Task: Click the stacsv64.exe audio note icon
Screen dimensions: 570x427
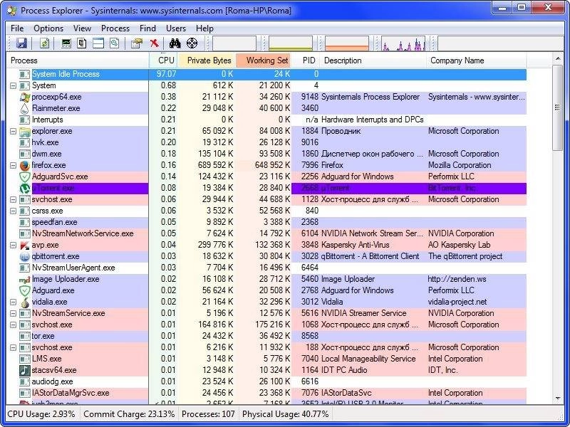Action: pos(25,370)
